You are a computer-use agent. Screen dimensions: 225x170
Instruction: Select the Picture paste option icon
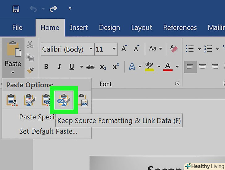coord(83,100)
